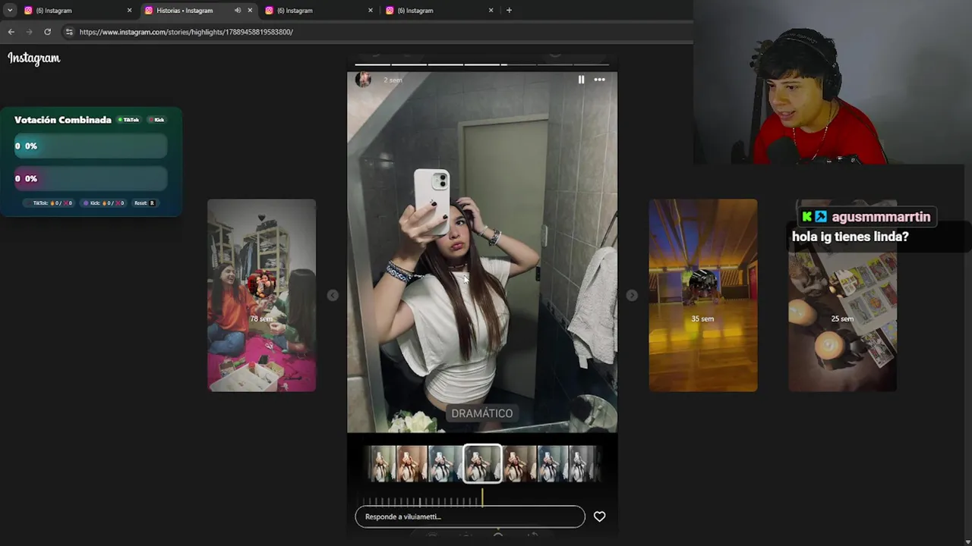
Task: Click the '2 sem' story timestamp
Action: 393,80
